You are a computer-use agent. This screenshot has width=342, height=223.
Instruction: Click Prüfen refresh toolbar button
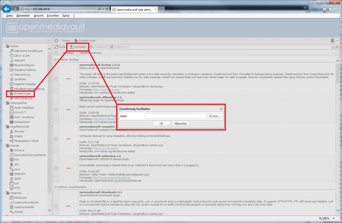coord(60,47)
